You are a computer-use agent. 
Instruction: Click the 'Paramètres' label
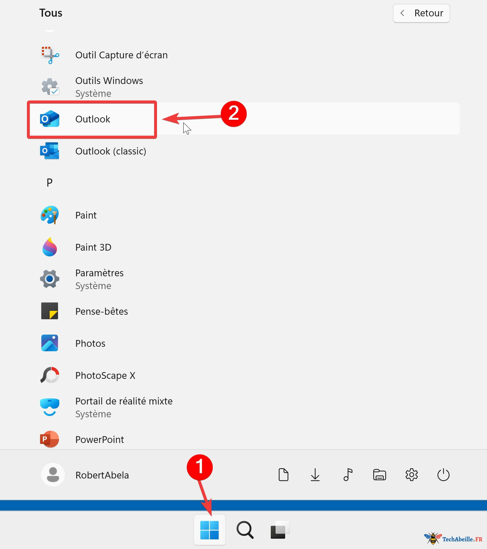[99, 273]
